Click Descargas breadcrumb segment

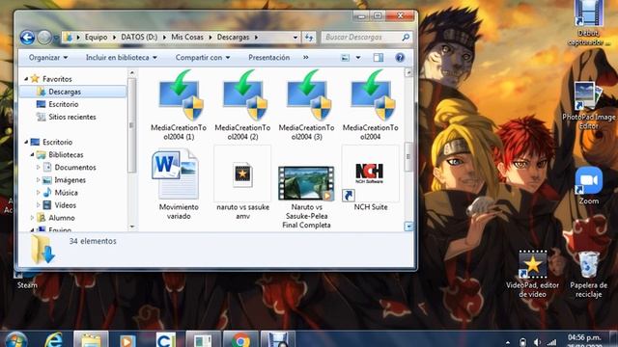[x=233, y=37]
